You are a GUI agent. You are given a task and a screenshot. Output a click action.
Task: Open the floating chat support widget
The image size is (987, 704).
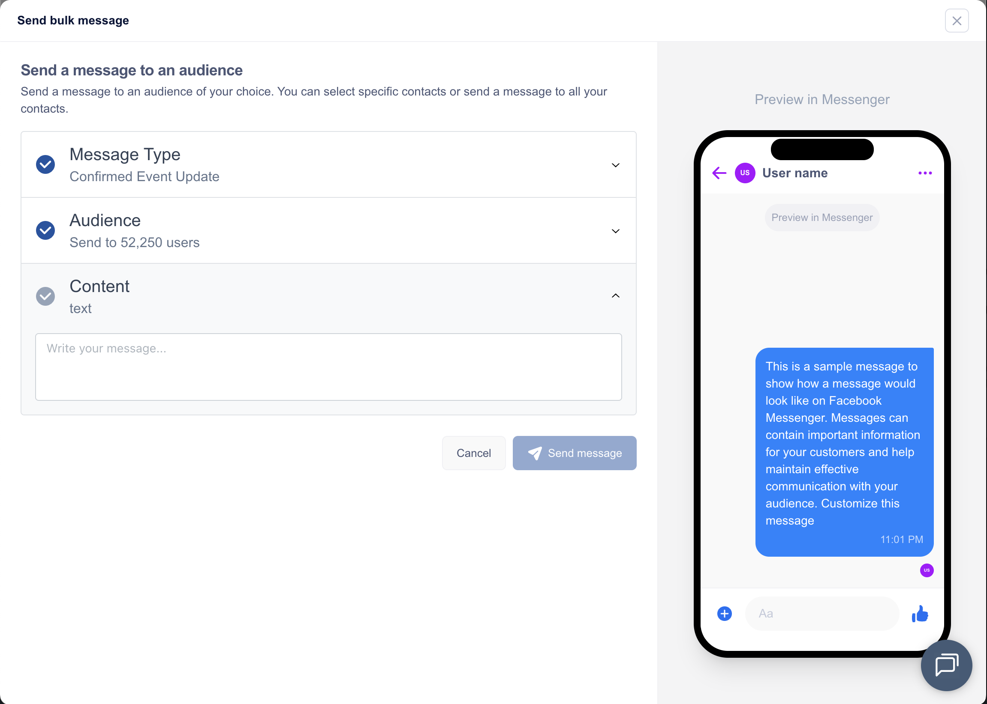tap(946, 665)
